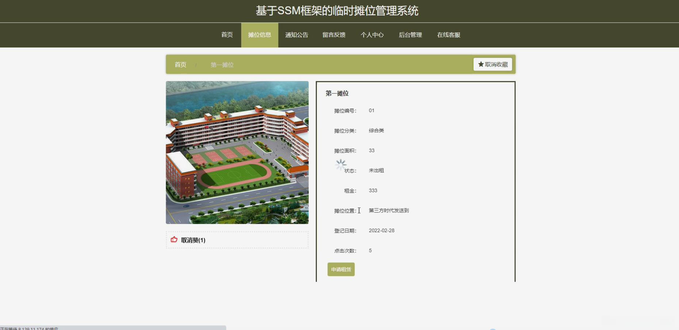Click the 未出租 status value
This screenshot has height=330, width=679.
coord(376,170)
